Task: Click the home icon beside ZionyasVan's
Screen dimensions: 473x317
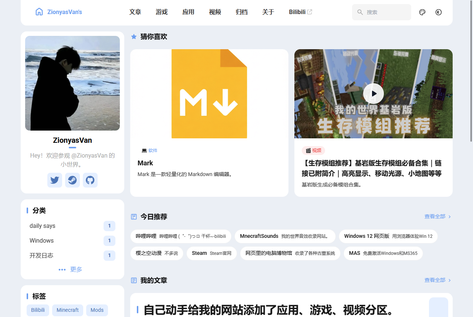Action: (x=39, y=12)
